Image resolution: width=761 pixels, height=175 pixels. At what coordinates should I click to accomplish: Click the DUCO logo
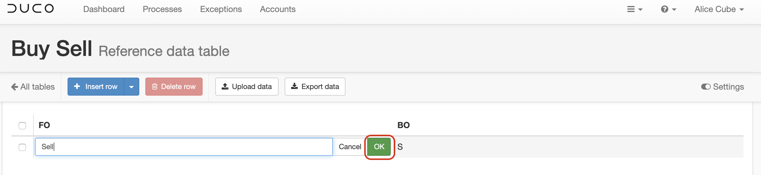click(31, 9)
